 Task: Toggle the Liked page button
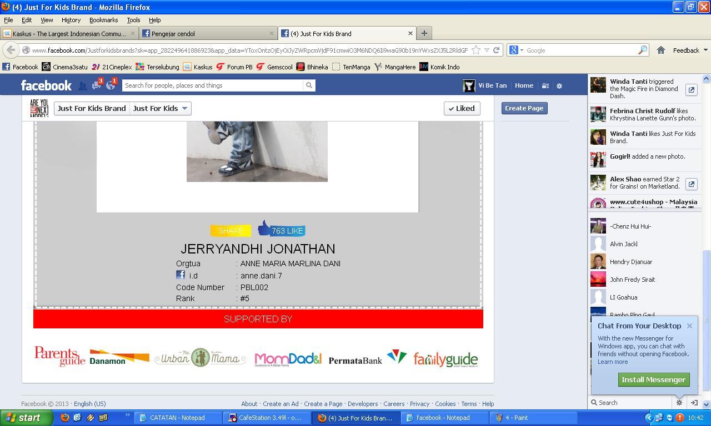462,109
